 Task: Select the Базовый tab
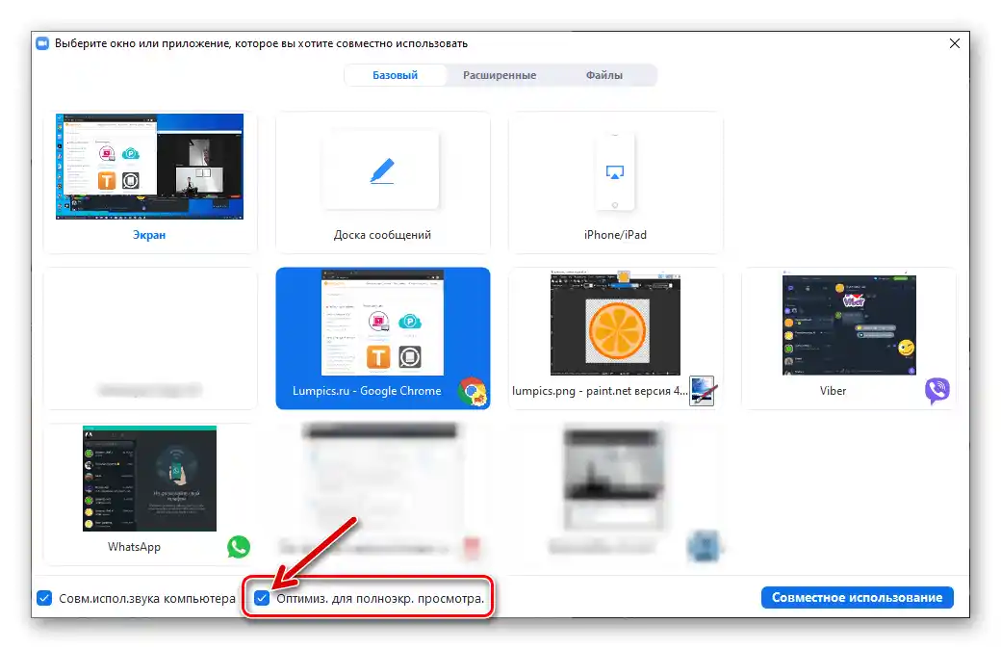pyautogui.click(x=396, y=74)
